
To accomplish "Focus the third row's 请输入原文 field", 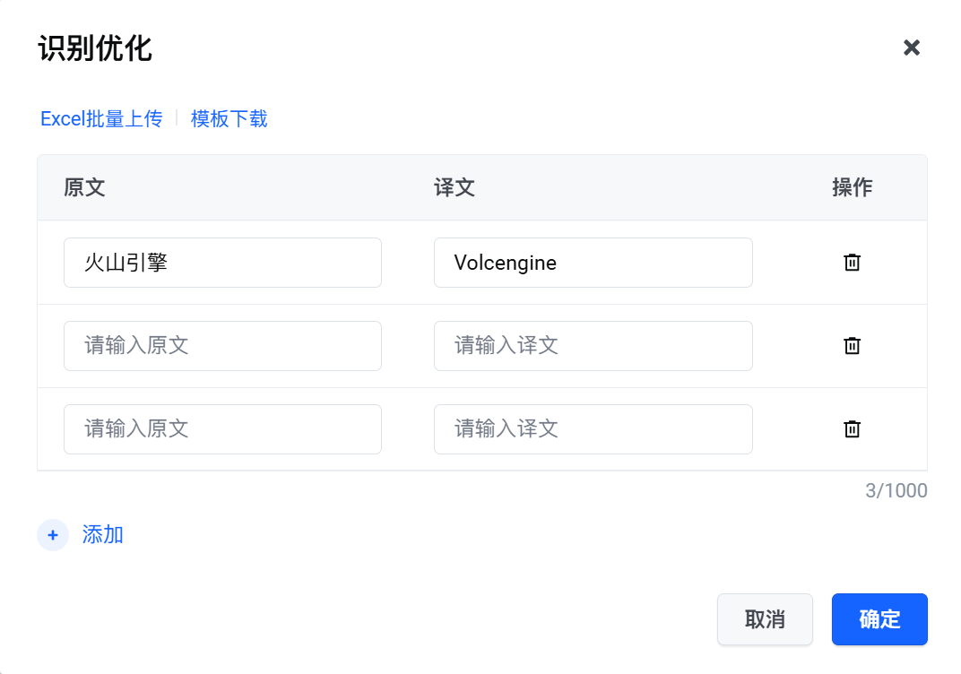I will pos(222,429).
